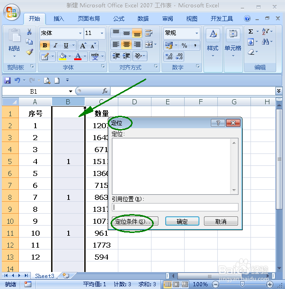Open the underline style dropdown arrow
Image resolution: width=285 pixels, height=289 pixels.
point(73,45)
